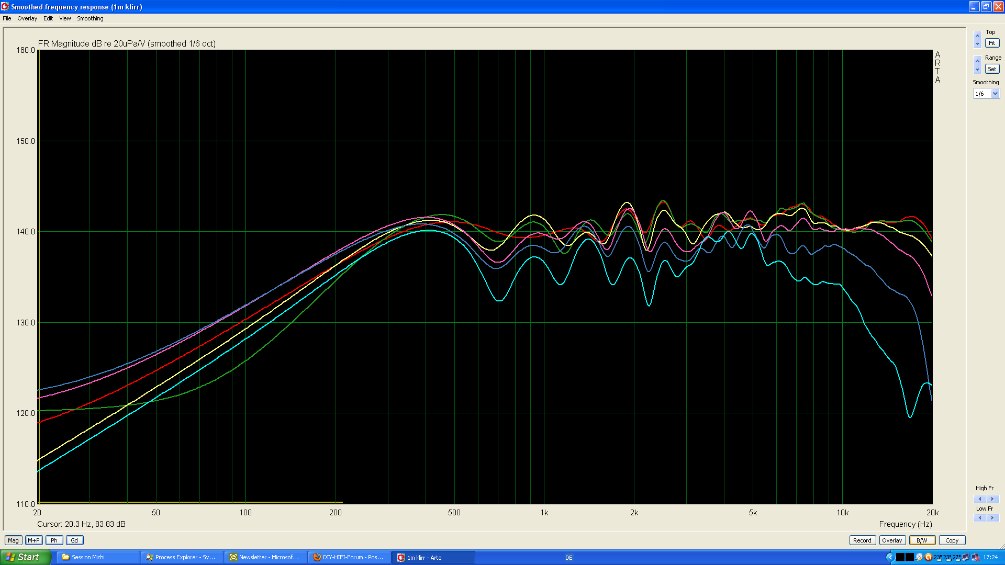Click the Record button
The width and height of the screenshot is (1005, 565).
[862, 540]
